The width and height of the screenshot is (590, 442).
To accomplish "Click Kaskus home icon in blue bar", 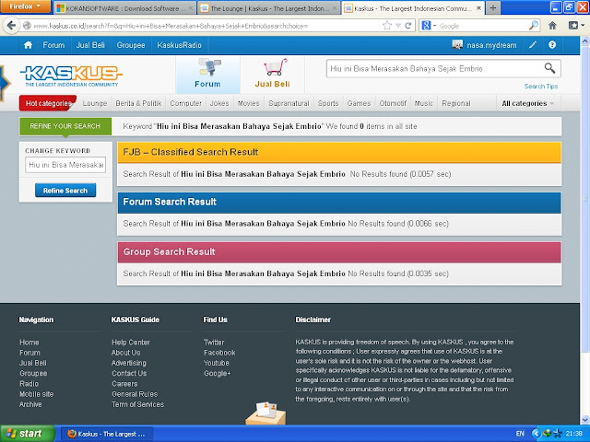I will [x=28, y=45].
